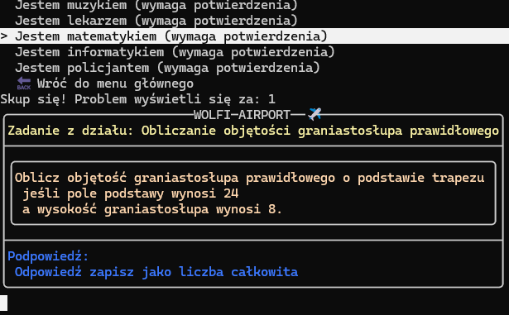Image resolution: width=509 pixels, height=315 pixels.
Task: Click the WOLFI-AIRPORT panel title
Action: pos(242,115)
